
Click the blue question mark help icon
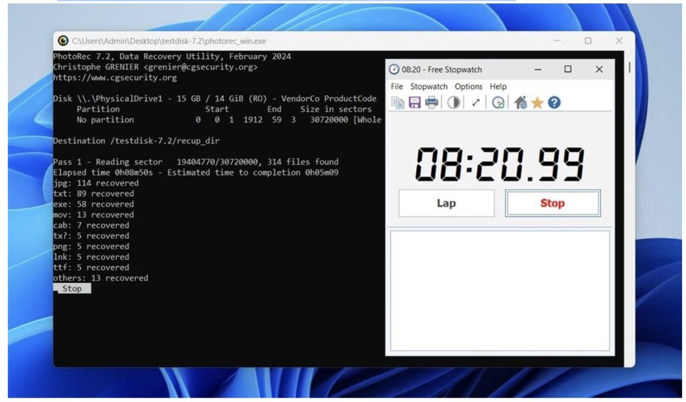pyautogui.click(x=554, y=103)
